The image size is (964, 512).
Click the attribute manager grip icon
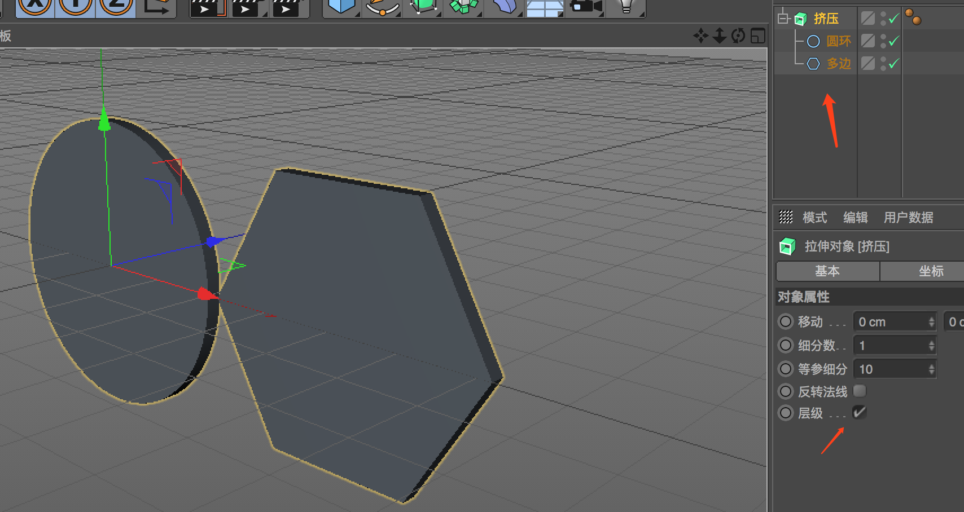click(786, 217)
